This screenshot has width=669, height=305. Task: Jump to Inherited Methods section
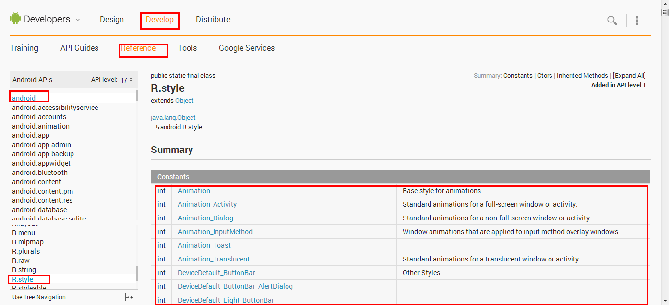(582, 76)
